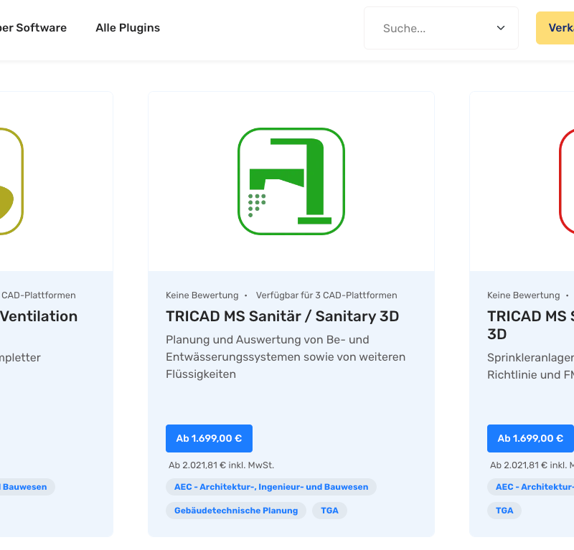This screenshot has width=574, height=550.
Task: Open the Software menu item in navigation
Action: [x=36, y=28]
